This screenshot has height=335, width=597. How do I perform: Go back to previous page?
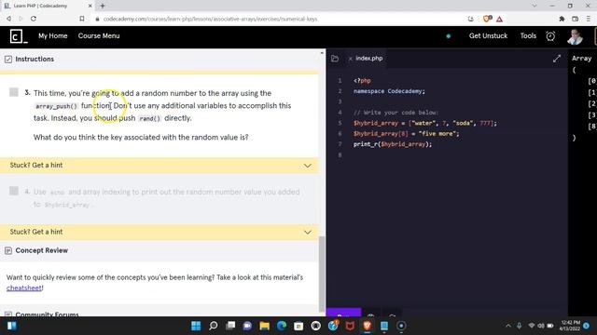pyautogui.click(x=8, y=19)
